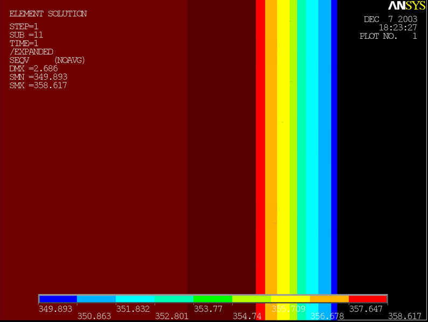This screenshot has height=322, width=428.
Task: Click the dark blue legend swatch
Action: pos(58,299)
